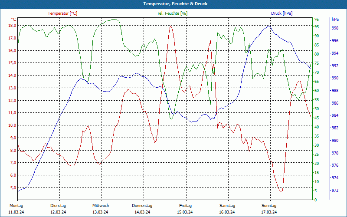Click the blue 'Druck [hPa]' legend label

point(282,13)
